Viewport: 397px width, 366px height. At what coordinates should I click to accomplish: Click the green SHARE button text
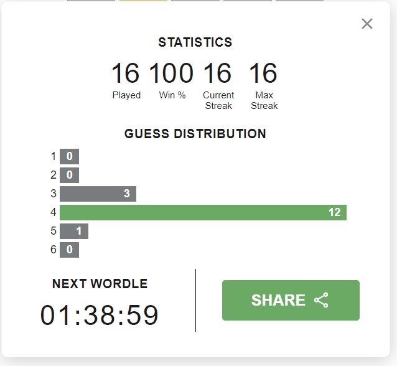(x=278, y=300)
